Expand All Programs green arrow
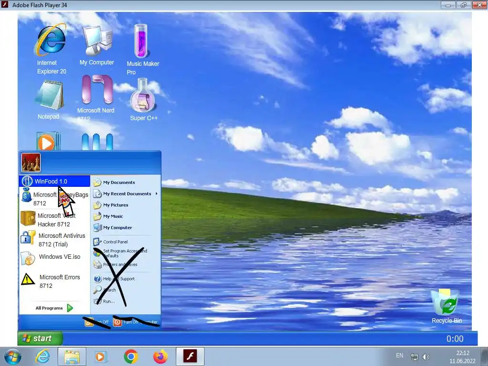 tap(70, 308)
